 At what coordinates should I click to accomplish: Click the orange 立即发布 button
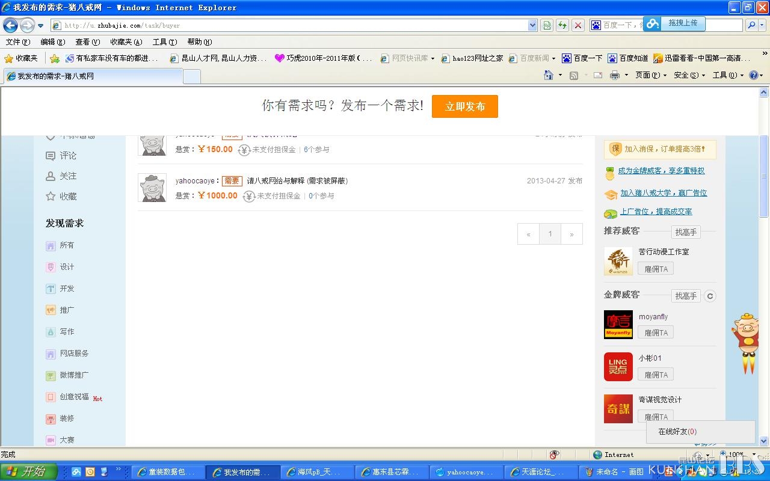[464, 106]
